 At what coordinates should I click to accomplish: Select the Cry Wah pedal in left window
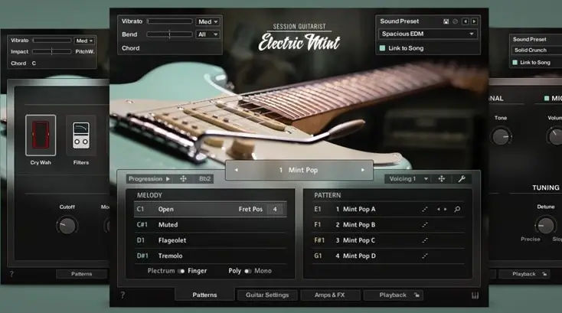(x=41, y=135)
